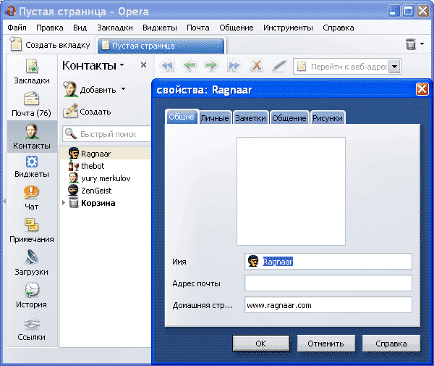Go forward with the green right arrow
Image resolution: width=434 pixels, height=366 pixels.
point(212,66)
